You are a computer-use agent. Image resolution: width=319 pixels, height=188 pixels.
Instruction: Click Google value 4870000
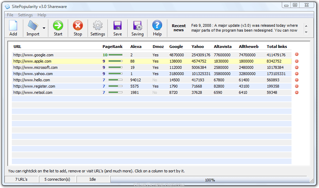pos(176,55)
